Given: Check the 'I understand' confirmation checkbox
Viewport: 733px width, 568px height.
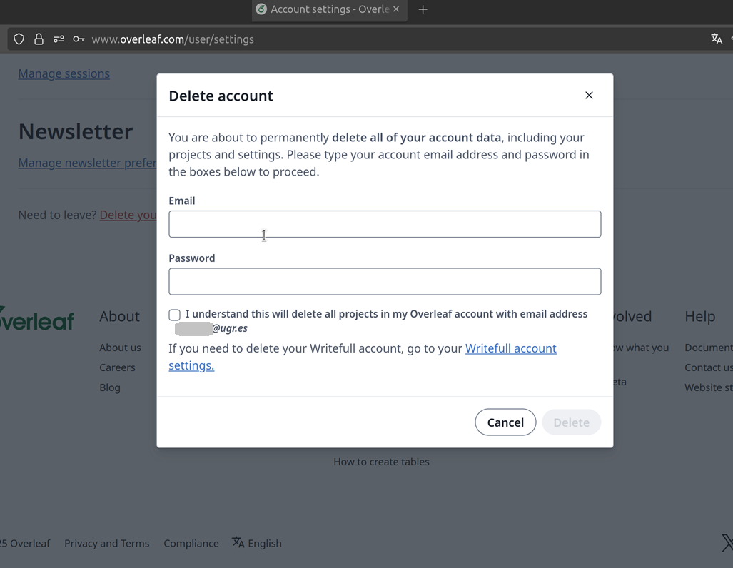Looking at the screenshot, I should click(175, 315).
